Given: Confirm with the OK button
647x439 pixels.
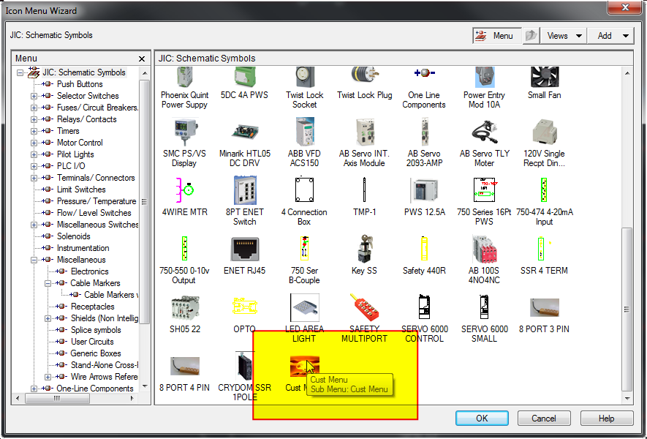Looking at the screenshot, I should 482,419.
